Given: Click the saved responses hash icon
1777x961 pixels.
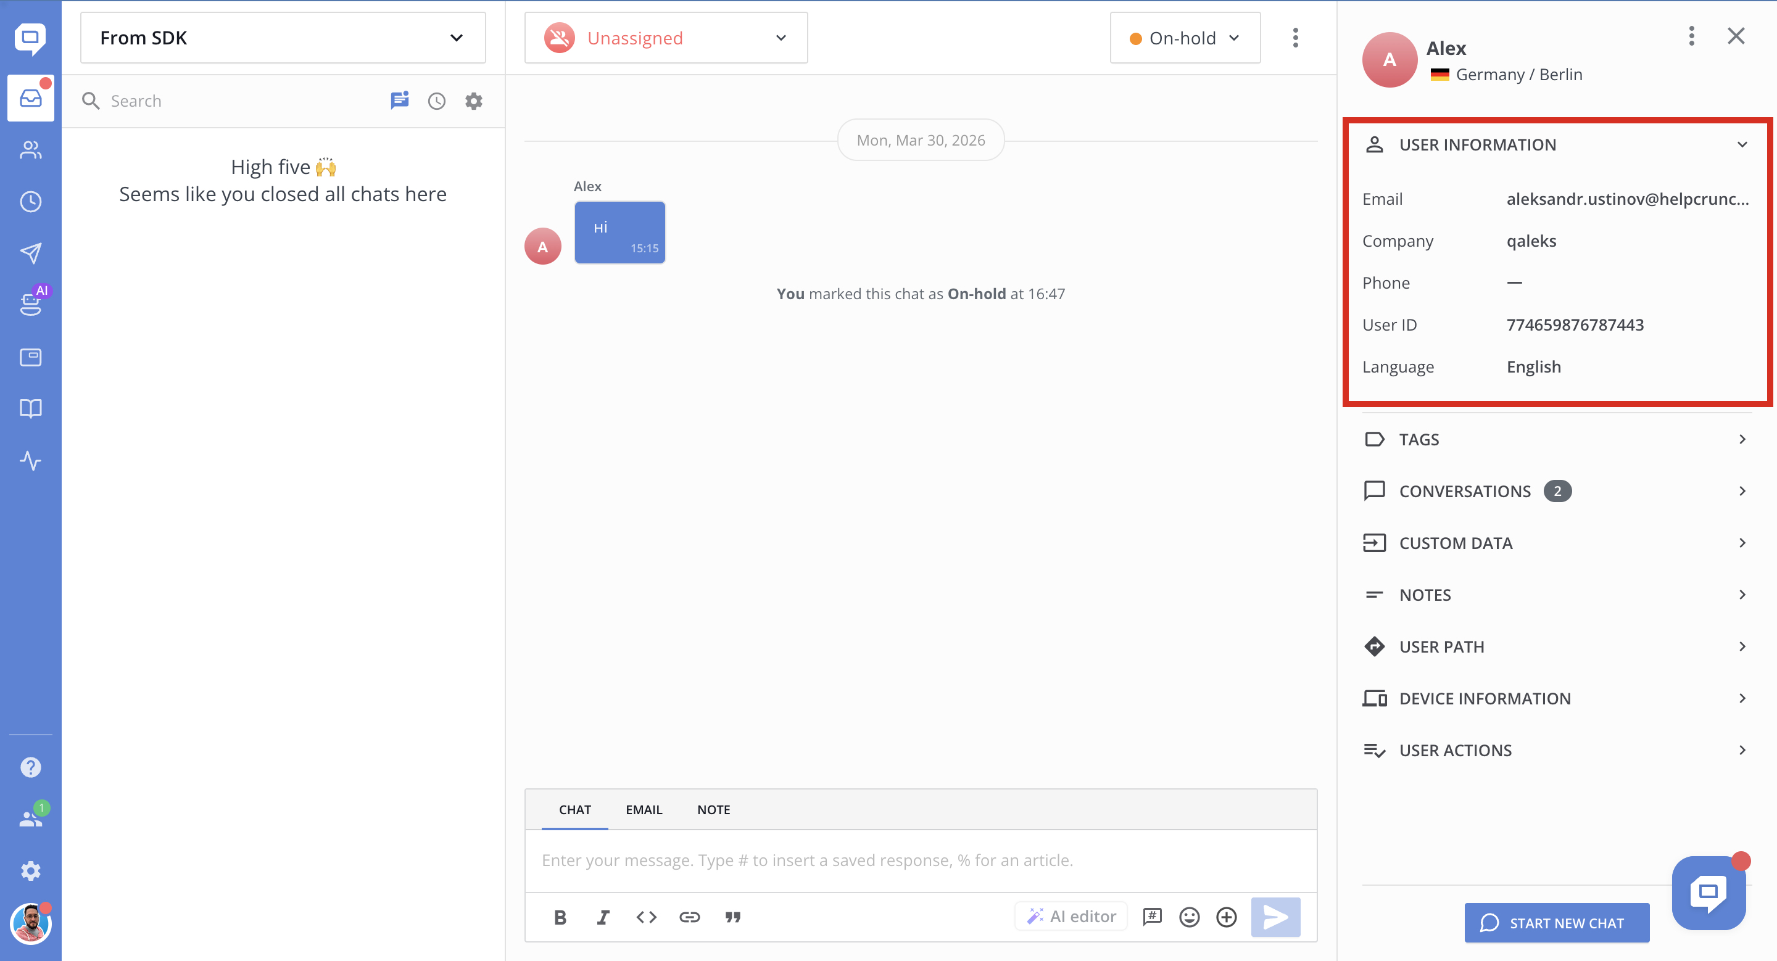Looking at the screenshot, I should [1152, 917].
